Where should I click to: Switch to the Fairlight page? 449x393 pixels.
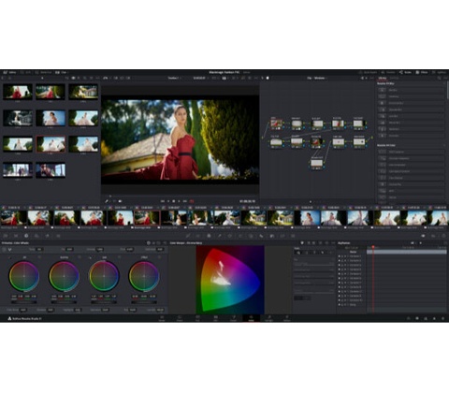pos(268,318)
